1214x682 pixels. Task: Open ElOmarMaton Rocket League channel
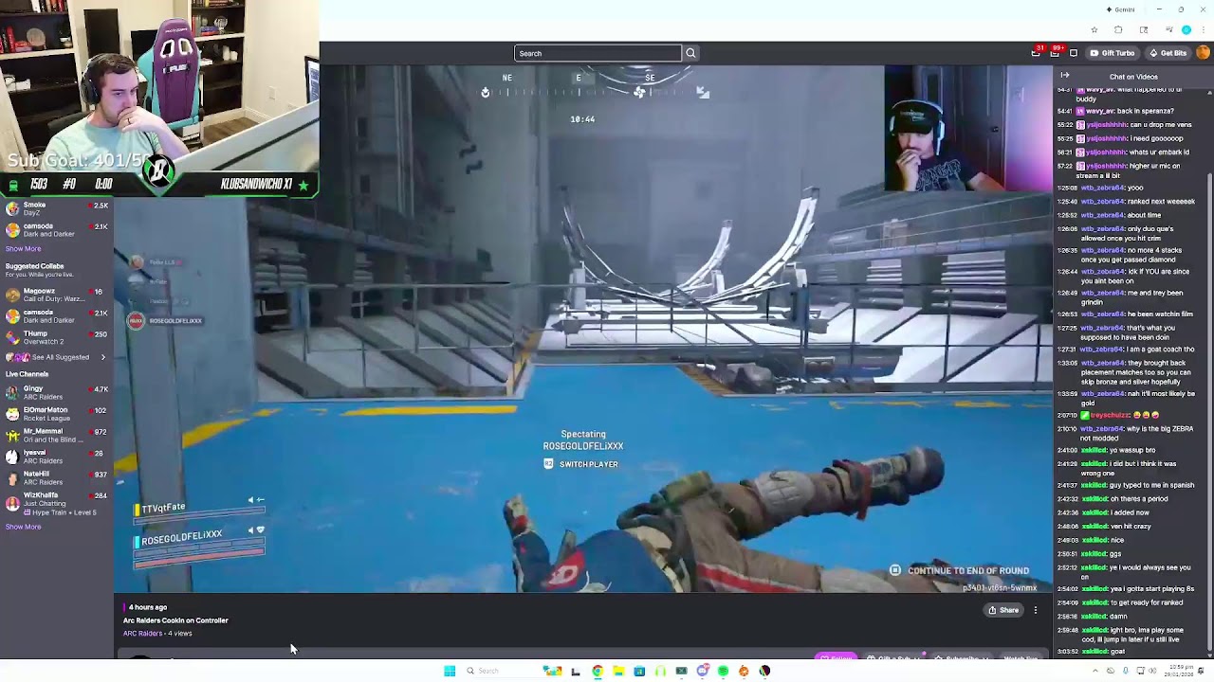point(56,414)
